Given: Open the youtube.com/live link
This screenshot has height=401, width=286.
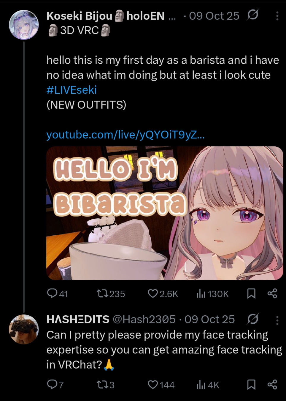Looking at the screenshot, I should (125, 135).
